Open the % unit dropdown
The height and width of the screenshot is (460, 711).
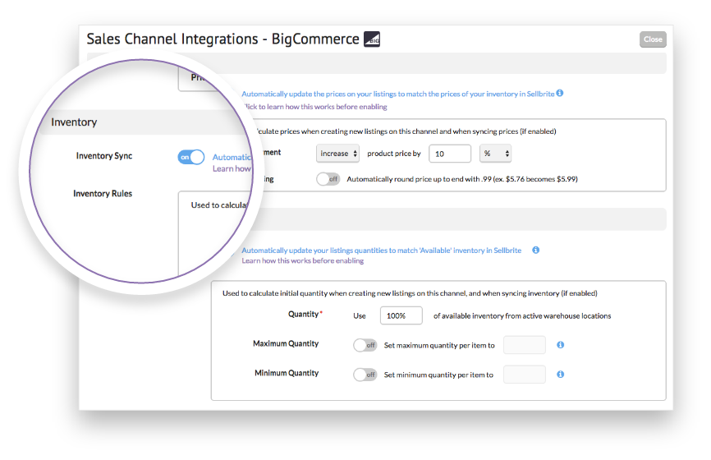(x=496, y=154)
